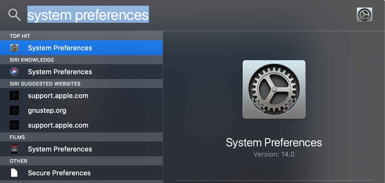This screenshot has height=183, width=385.
Task: Open support.apple.com result below gnustep.org
Action: pyautogui.click(x=81, y=125)
